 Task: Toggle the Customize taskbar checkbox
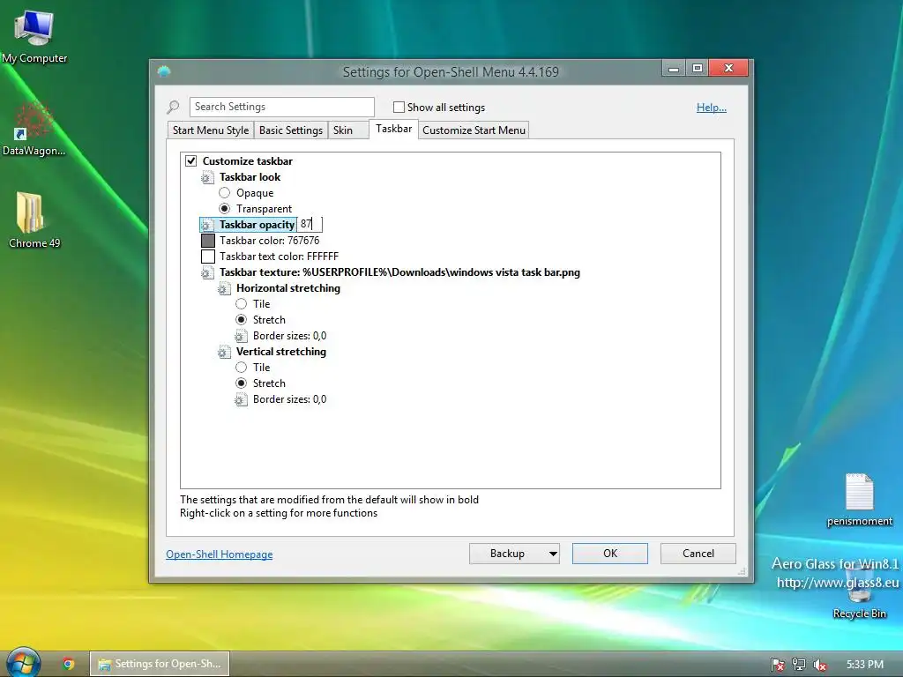[191, 160]
